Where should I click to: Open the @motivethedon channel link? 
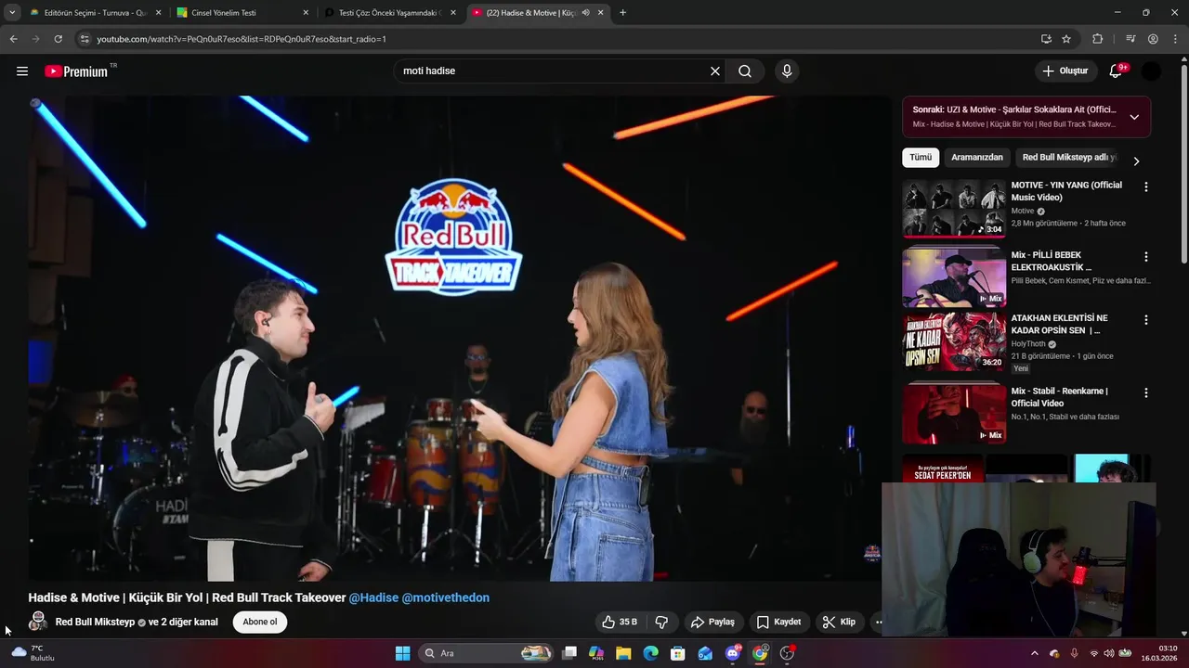tap(446, 597)
